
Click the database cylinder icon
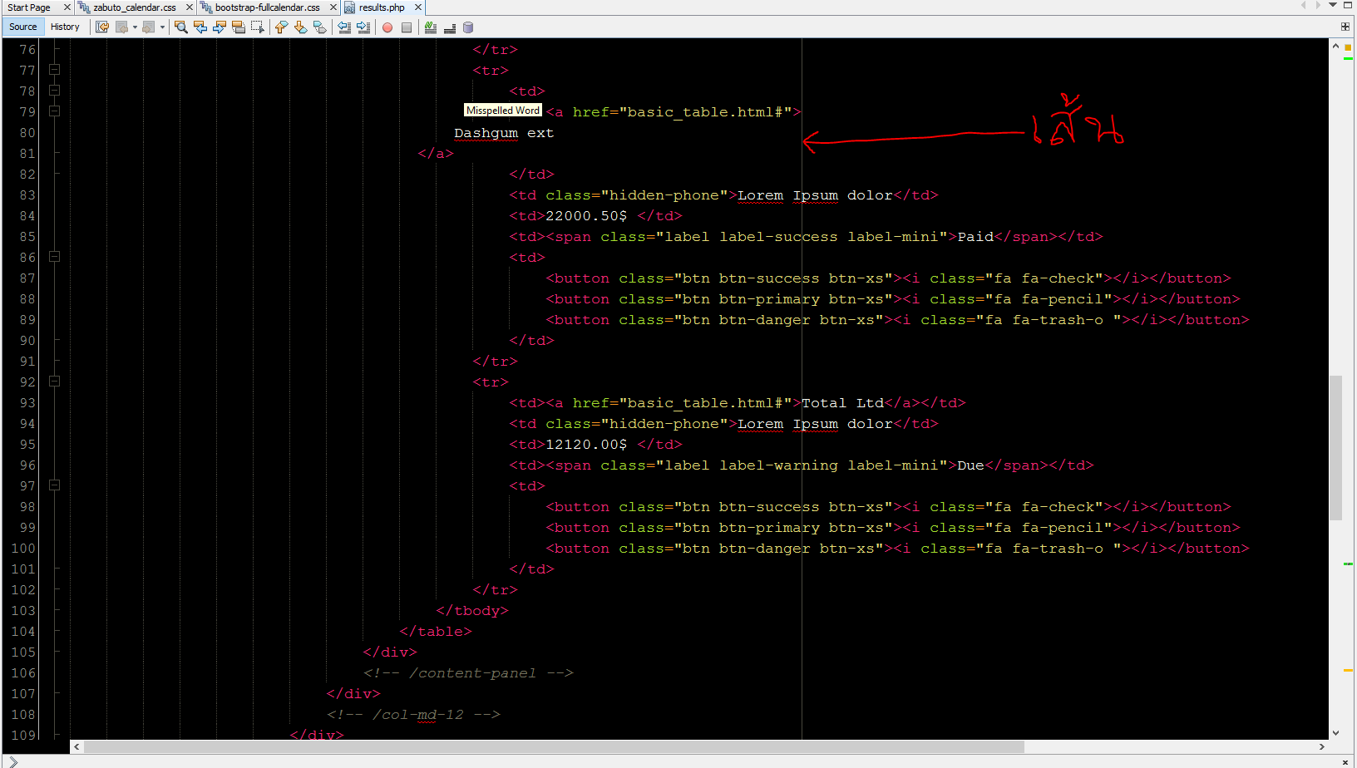point(468,27)
